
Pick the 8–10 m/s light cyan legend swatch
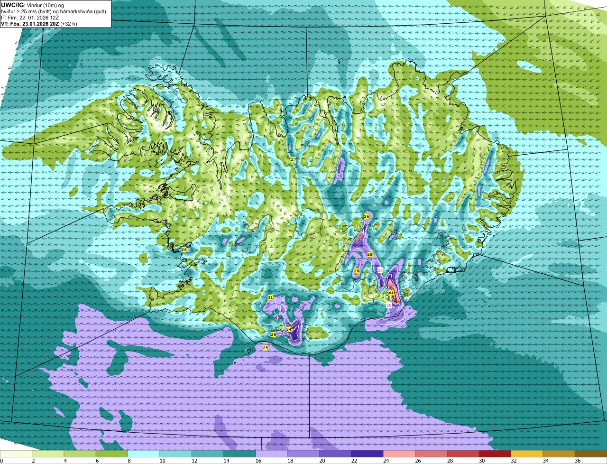(144, 454)
